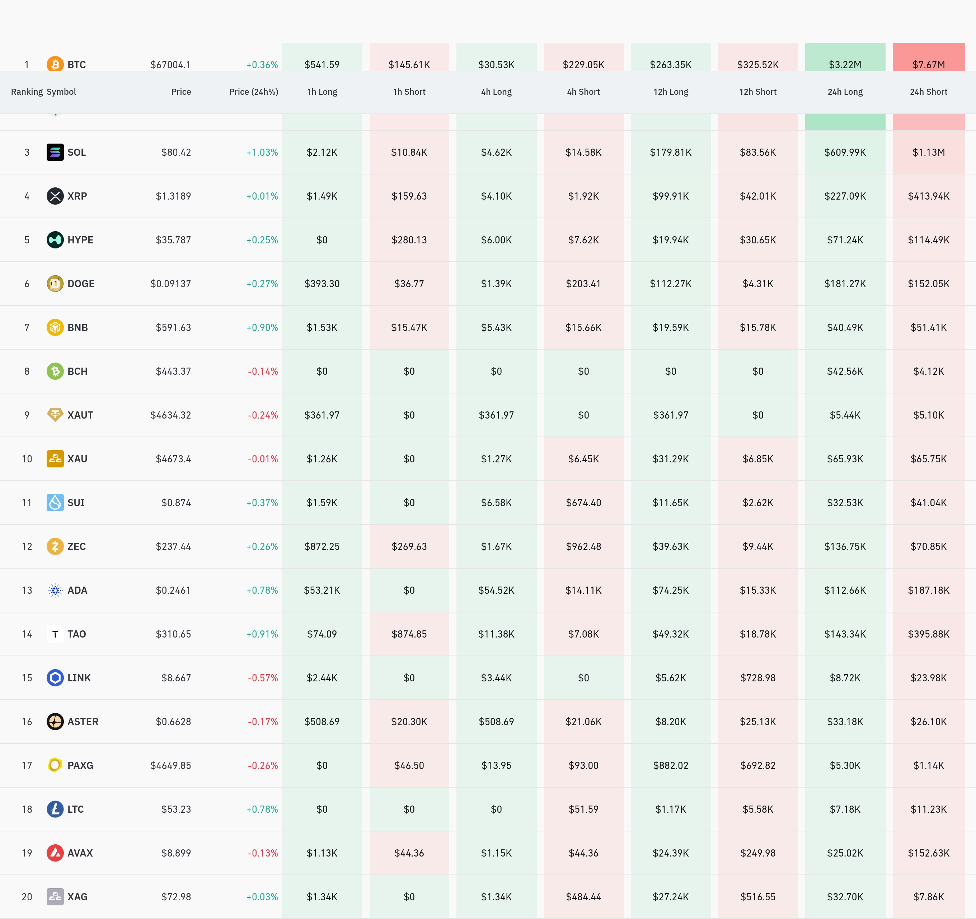This screenshot has height=919, width=976.
Task: Click the HYPE token icon
Action: pyautogui.click(x=55, y=240)
